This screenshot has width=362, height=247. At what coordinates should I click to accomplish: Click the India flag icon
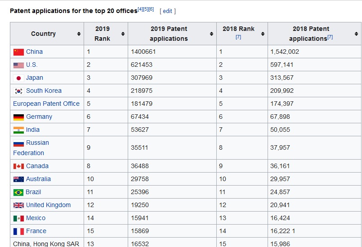(18, 130)
